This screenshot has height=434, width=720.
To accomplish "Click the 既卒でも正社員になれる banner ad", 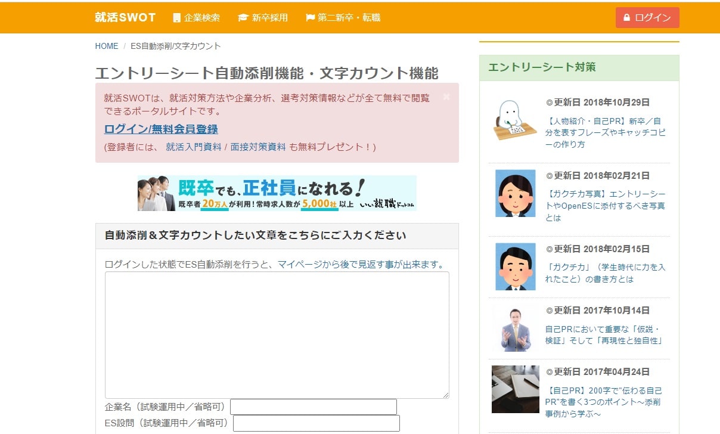I will pos(277,193).
